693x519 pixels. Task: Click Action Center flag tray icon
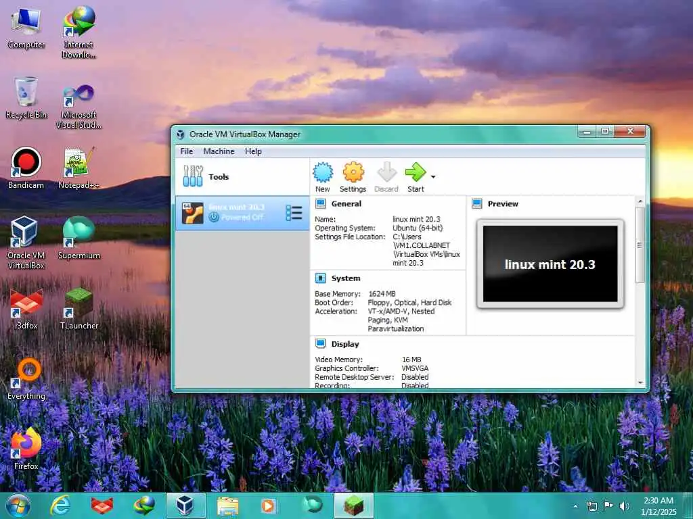click(x=608, y=505)
